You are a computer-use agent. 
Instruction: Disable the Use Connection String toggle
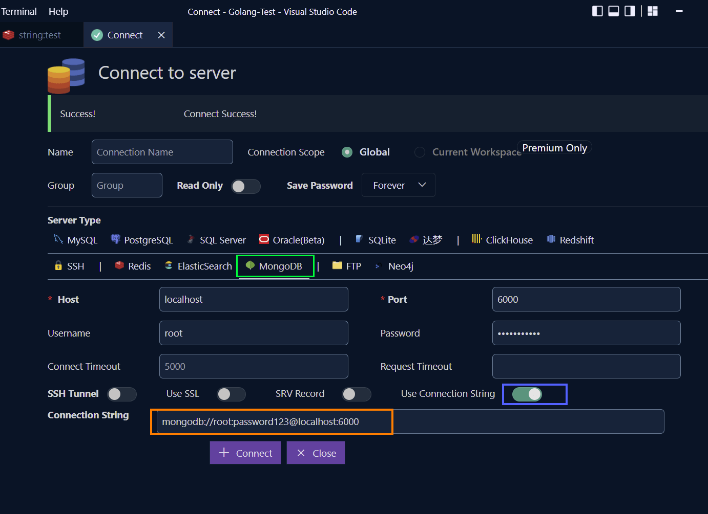(x=534, y=394)
